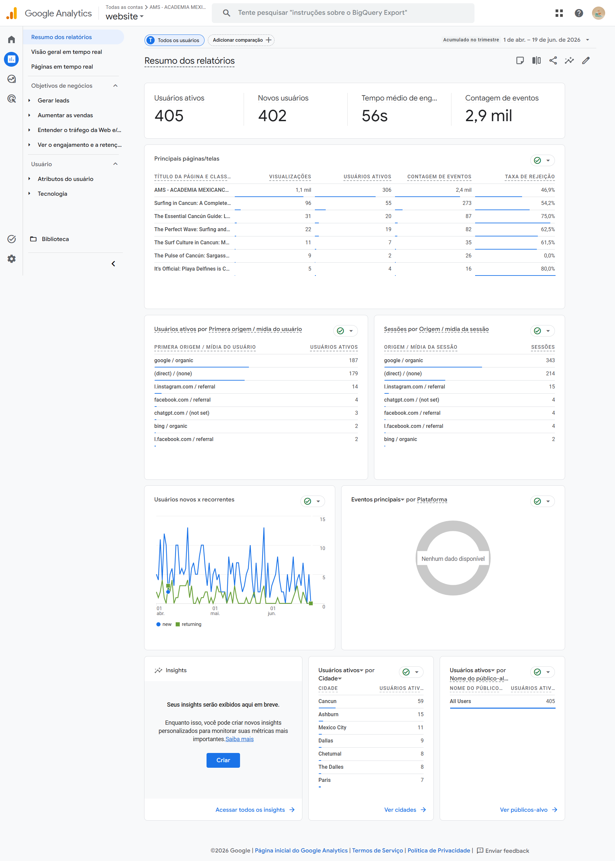
Task: Open Sessões por Origem card status dropdown
Action: click(543, 331)
